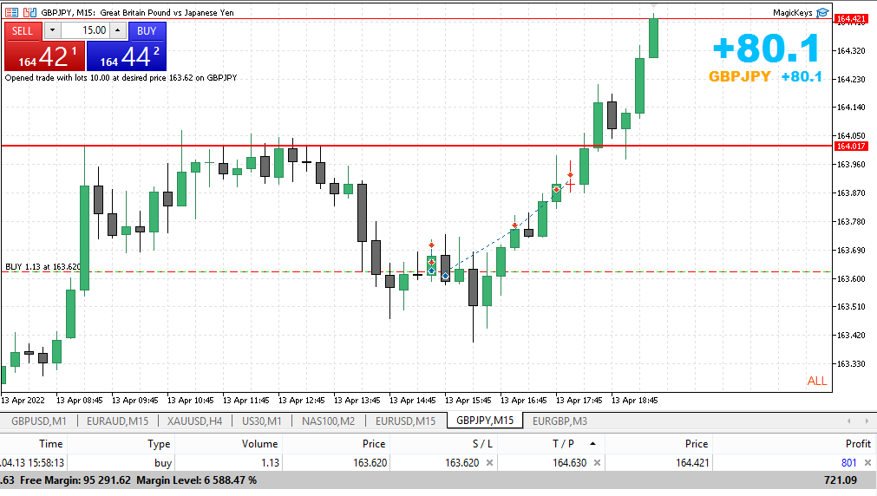
Task: Open the lot size dropdown arrow
Action: [52, 30]
